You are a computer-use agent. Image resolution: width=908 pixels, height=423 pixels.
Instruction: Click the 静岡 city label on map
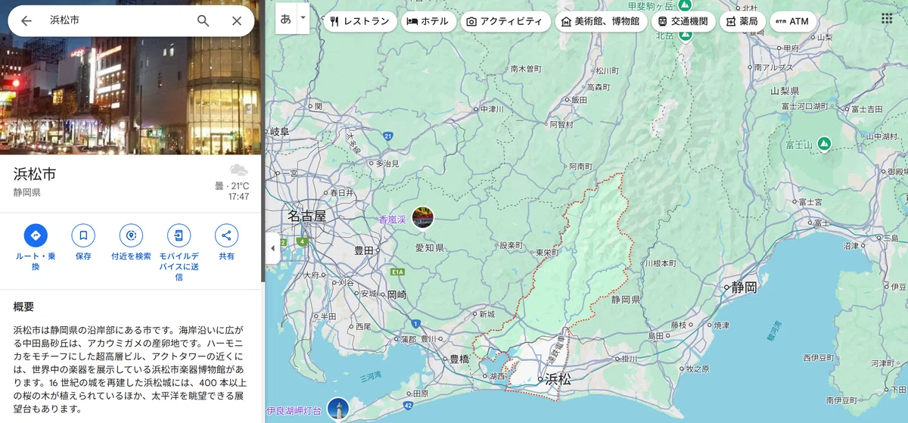744,287
